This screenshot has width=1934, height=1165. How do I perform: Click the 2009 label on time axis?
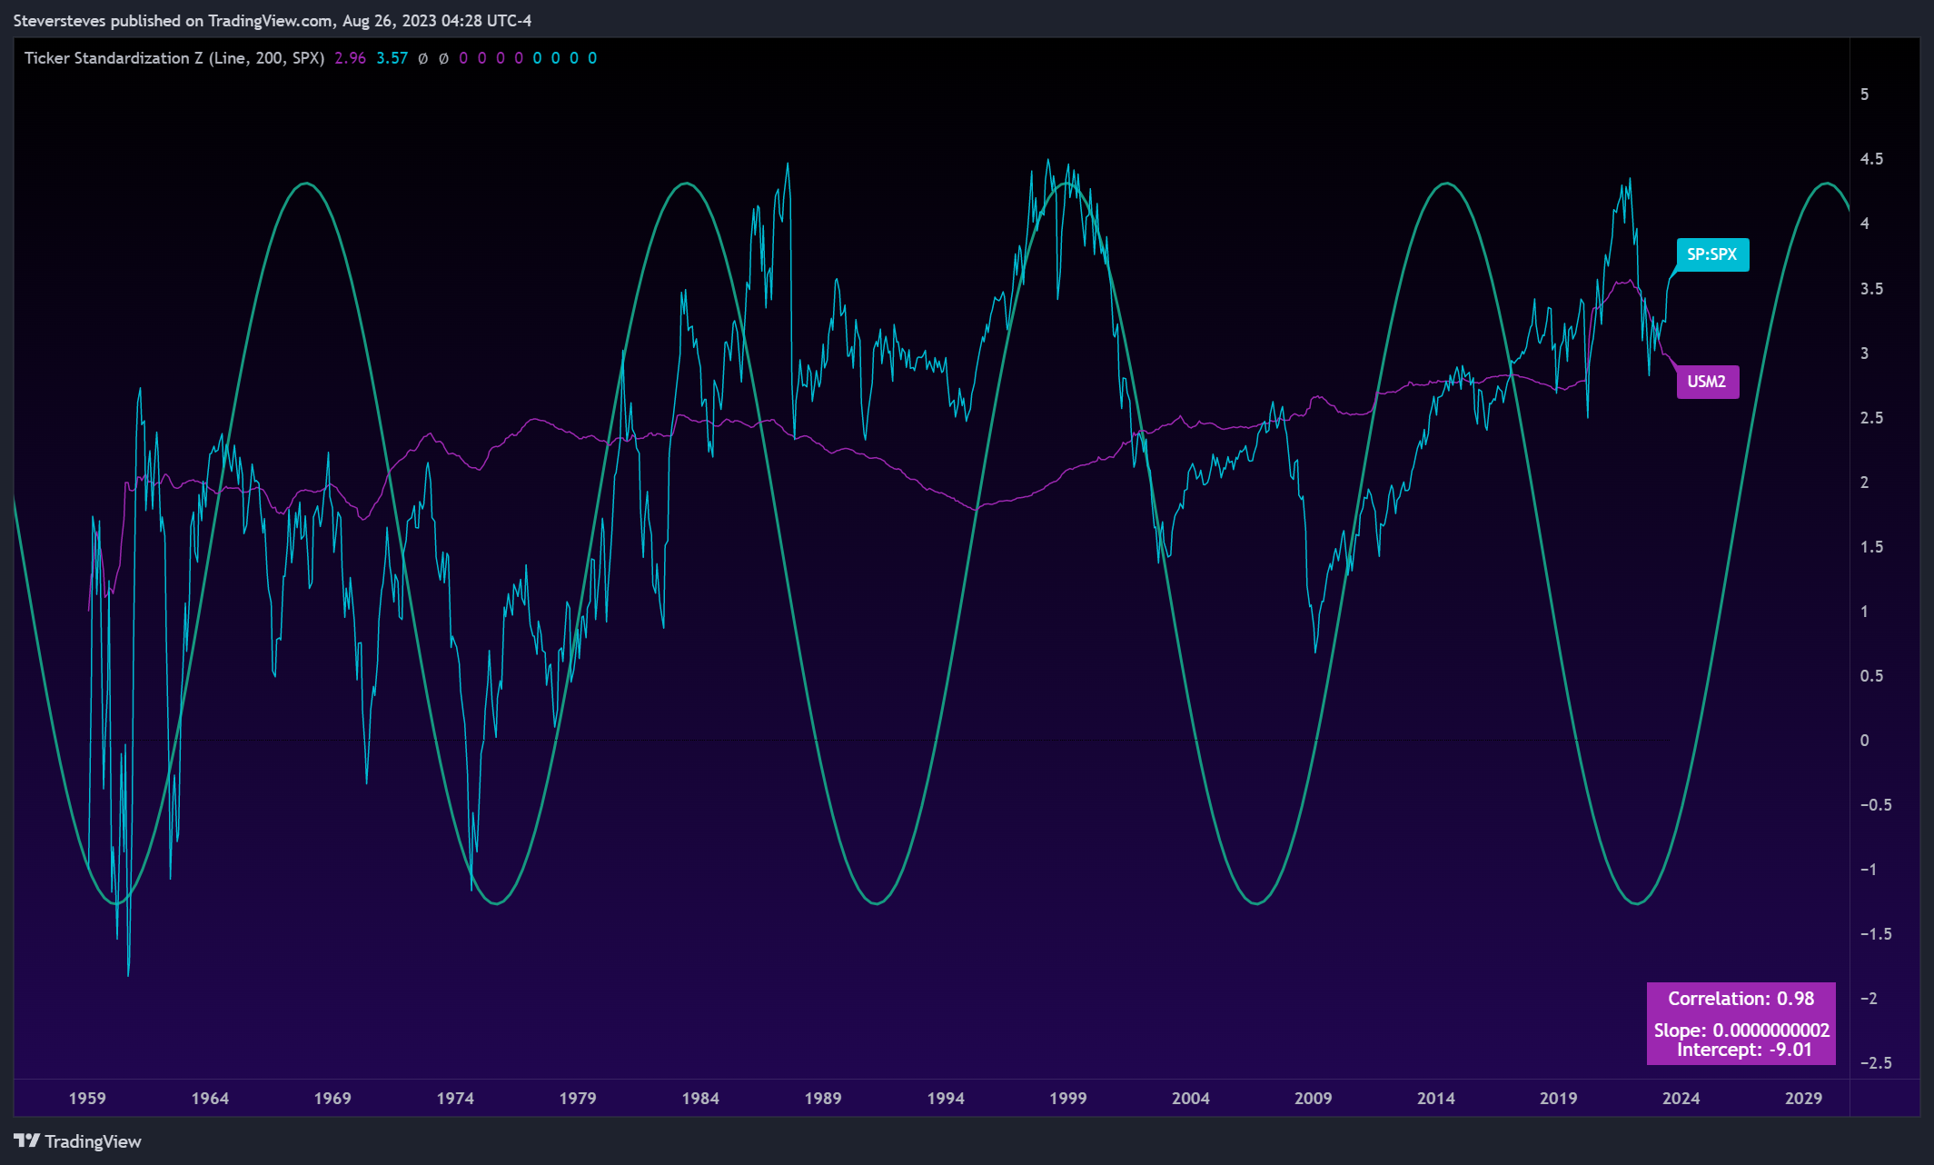[x=1314, y=1098]
